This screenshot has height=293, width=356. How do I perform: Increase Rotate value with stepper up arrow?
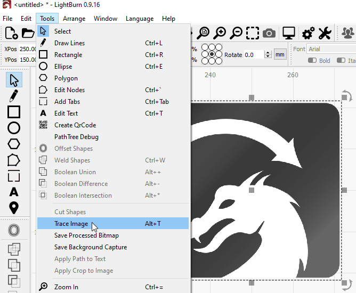(x=268, y=53)
